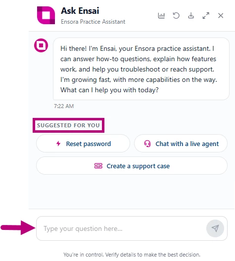Click the headset icon for live agent

click(147, 144)
